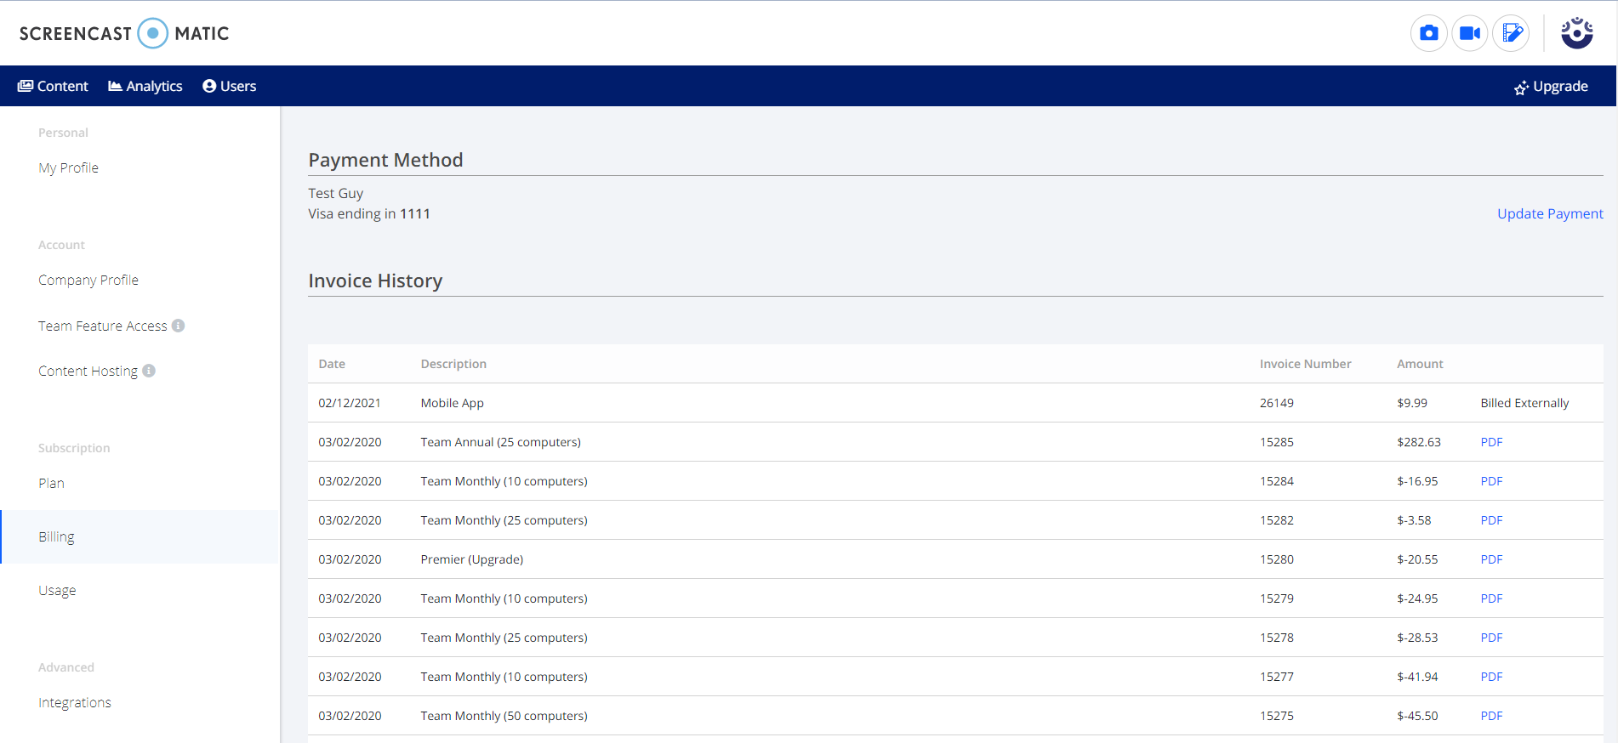
Task: Download PDF for invoice 15285
Action: click(1491, 442)
